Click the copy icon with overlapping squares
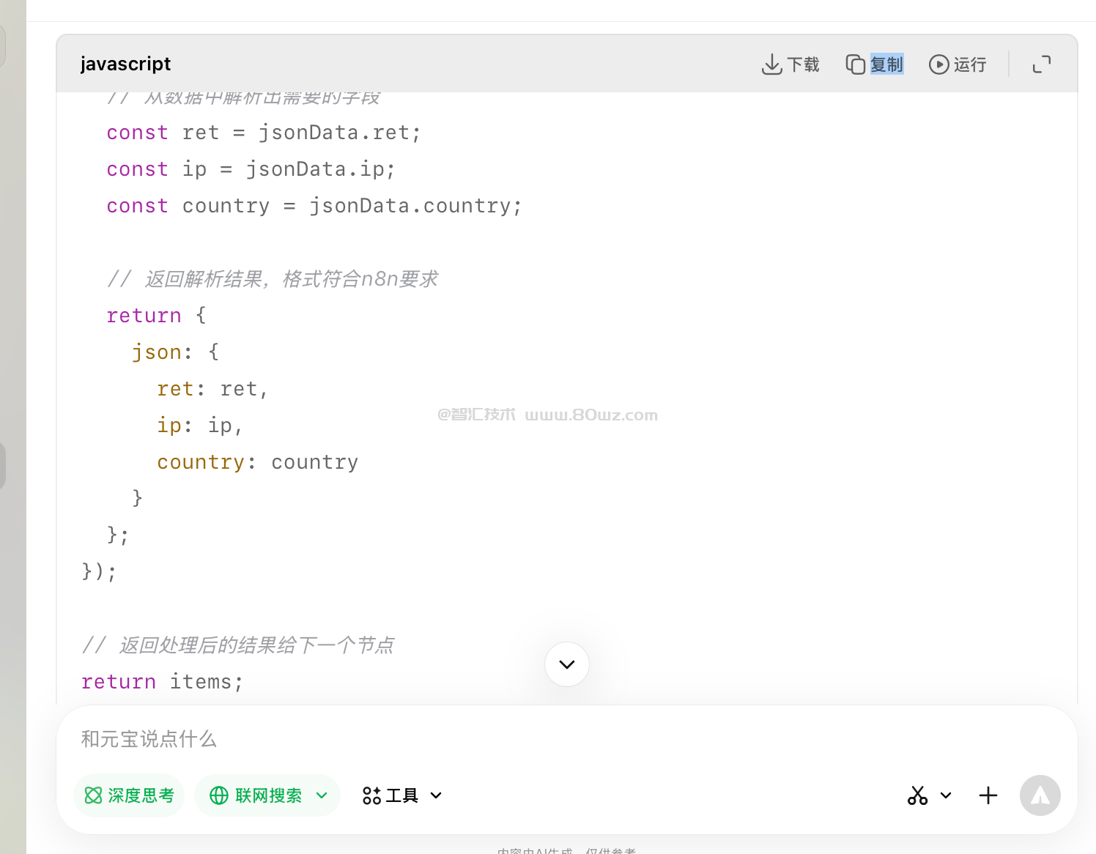 pos(855,64)
